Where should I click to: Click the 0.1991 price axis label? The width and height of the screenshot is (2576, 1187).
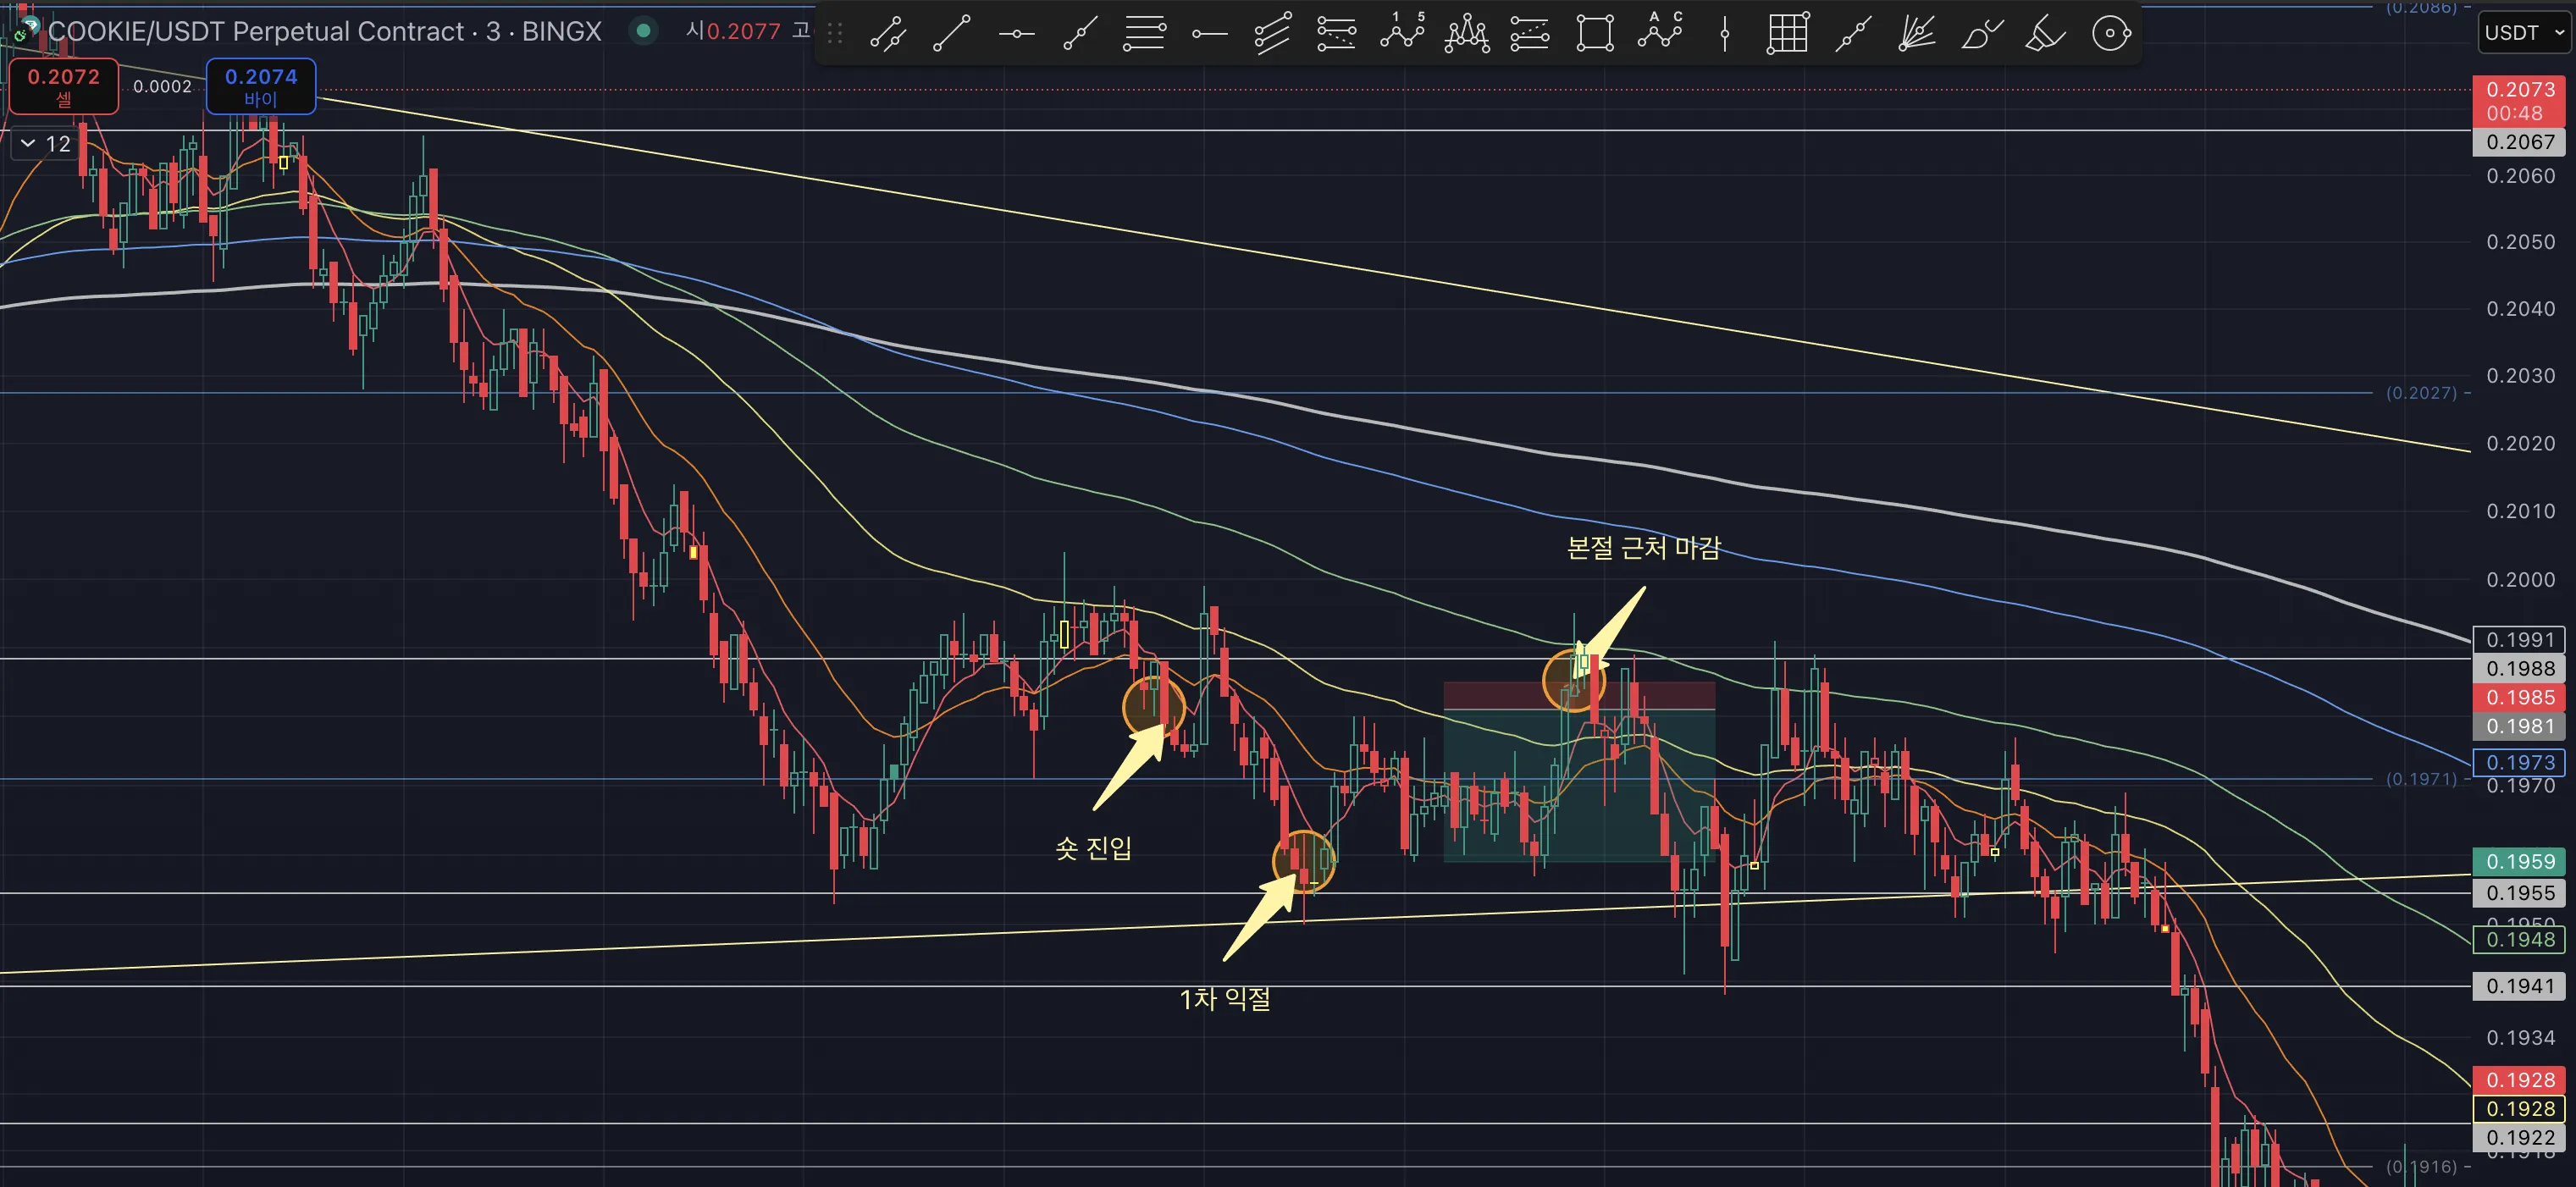coord(2521,639)
